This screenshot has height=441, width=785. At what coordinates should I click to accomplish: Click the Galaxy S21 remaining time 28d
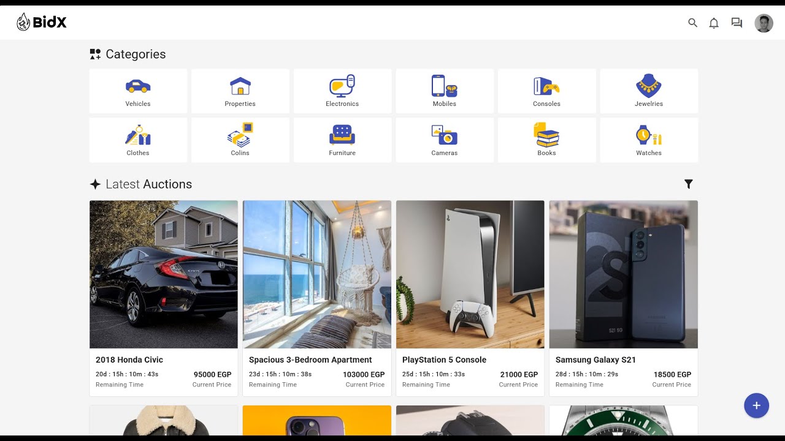(x=587, y=374)
